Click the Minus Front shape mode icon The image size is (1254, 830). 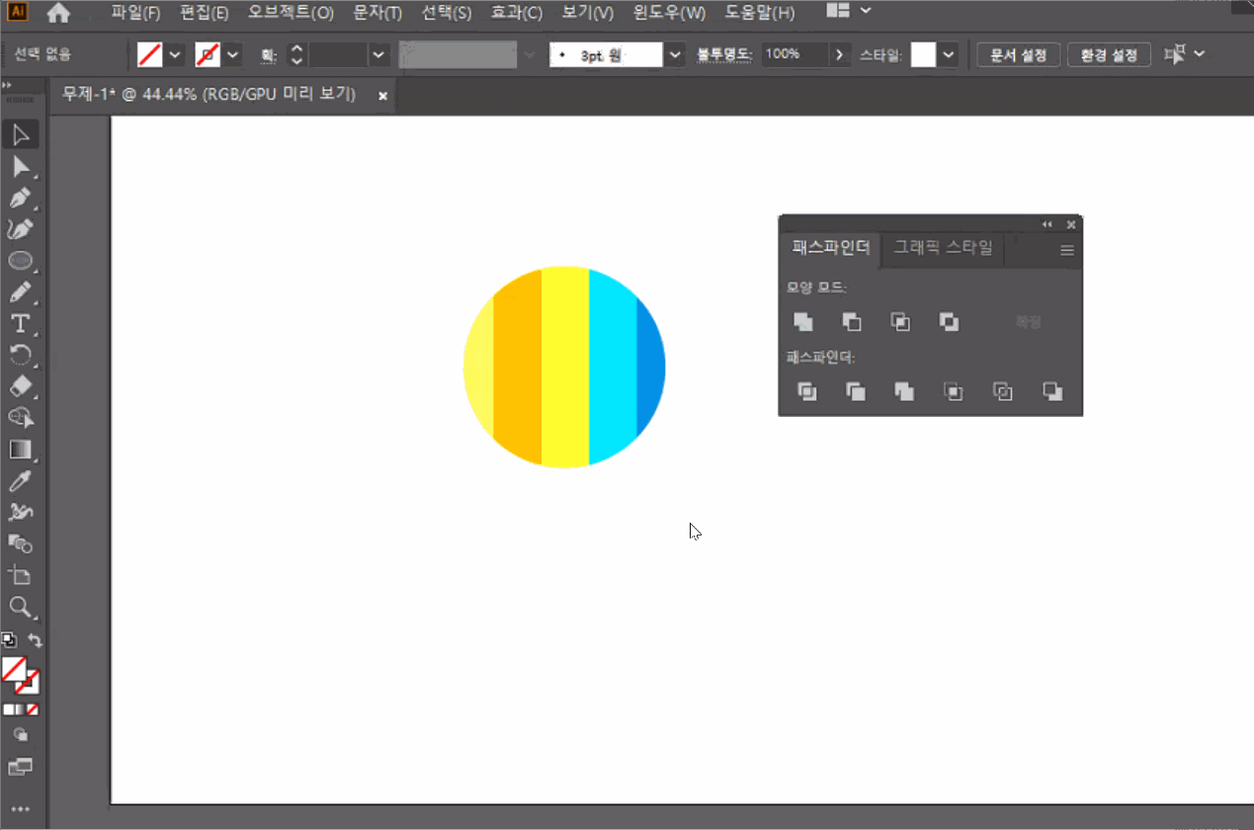pyautogui.click(x=852, y=322)
